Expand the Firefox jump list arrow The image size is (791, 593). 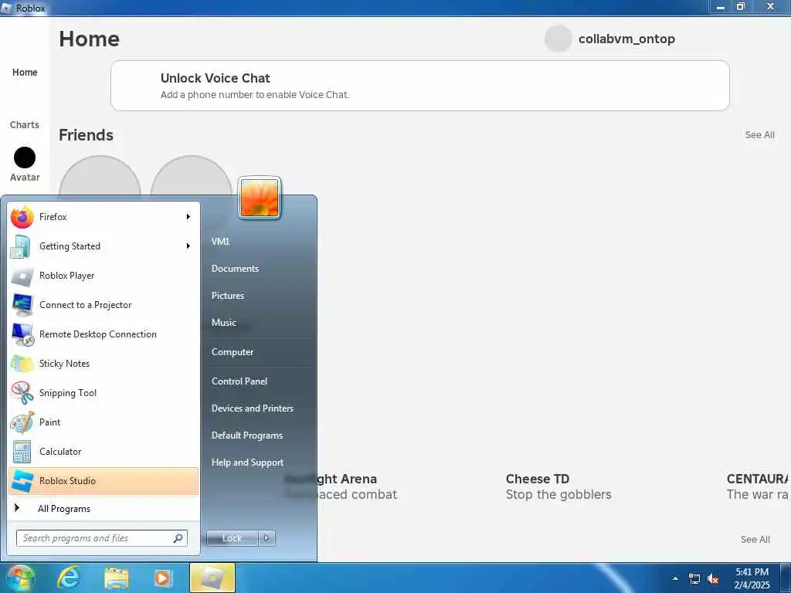188,217
